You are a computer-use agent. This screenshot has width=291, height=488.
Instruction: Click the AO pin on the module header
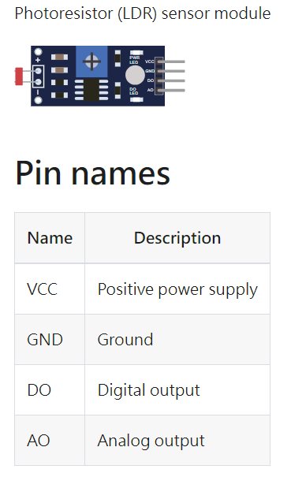pyautogui.click(x=171, y=90)
